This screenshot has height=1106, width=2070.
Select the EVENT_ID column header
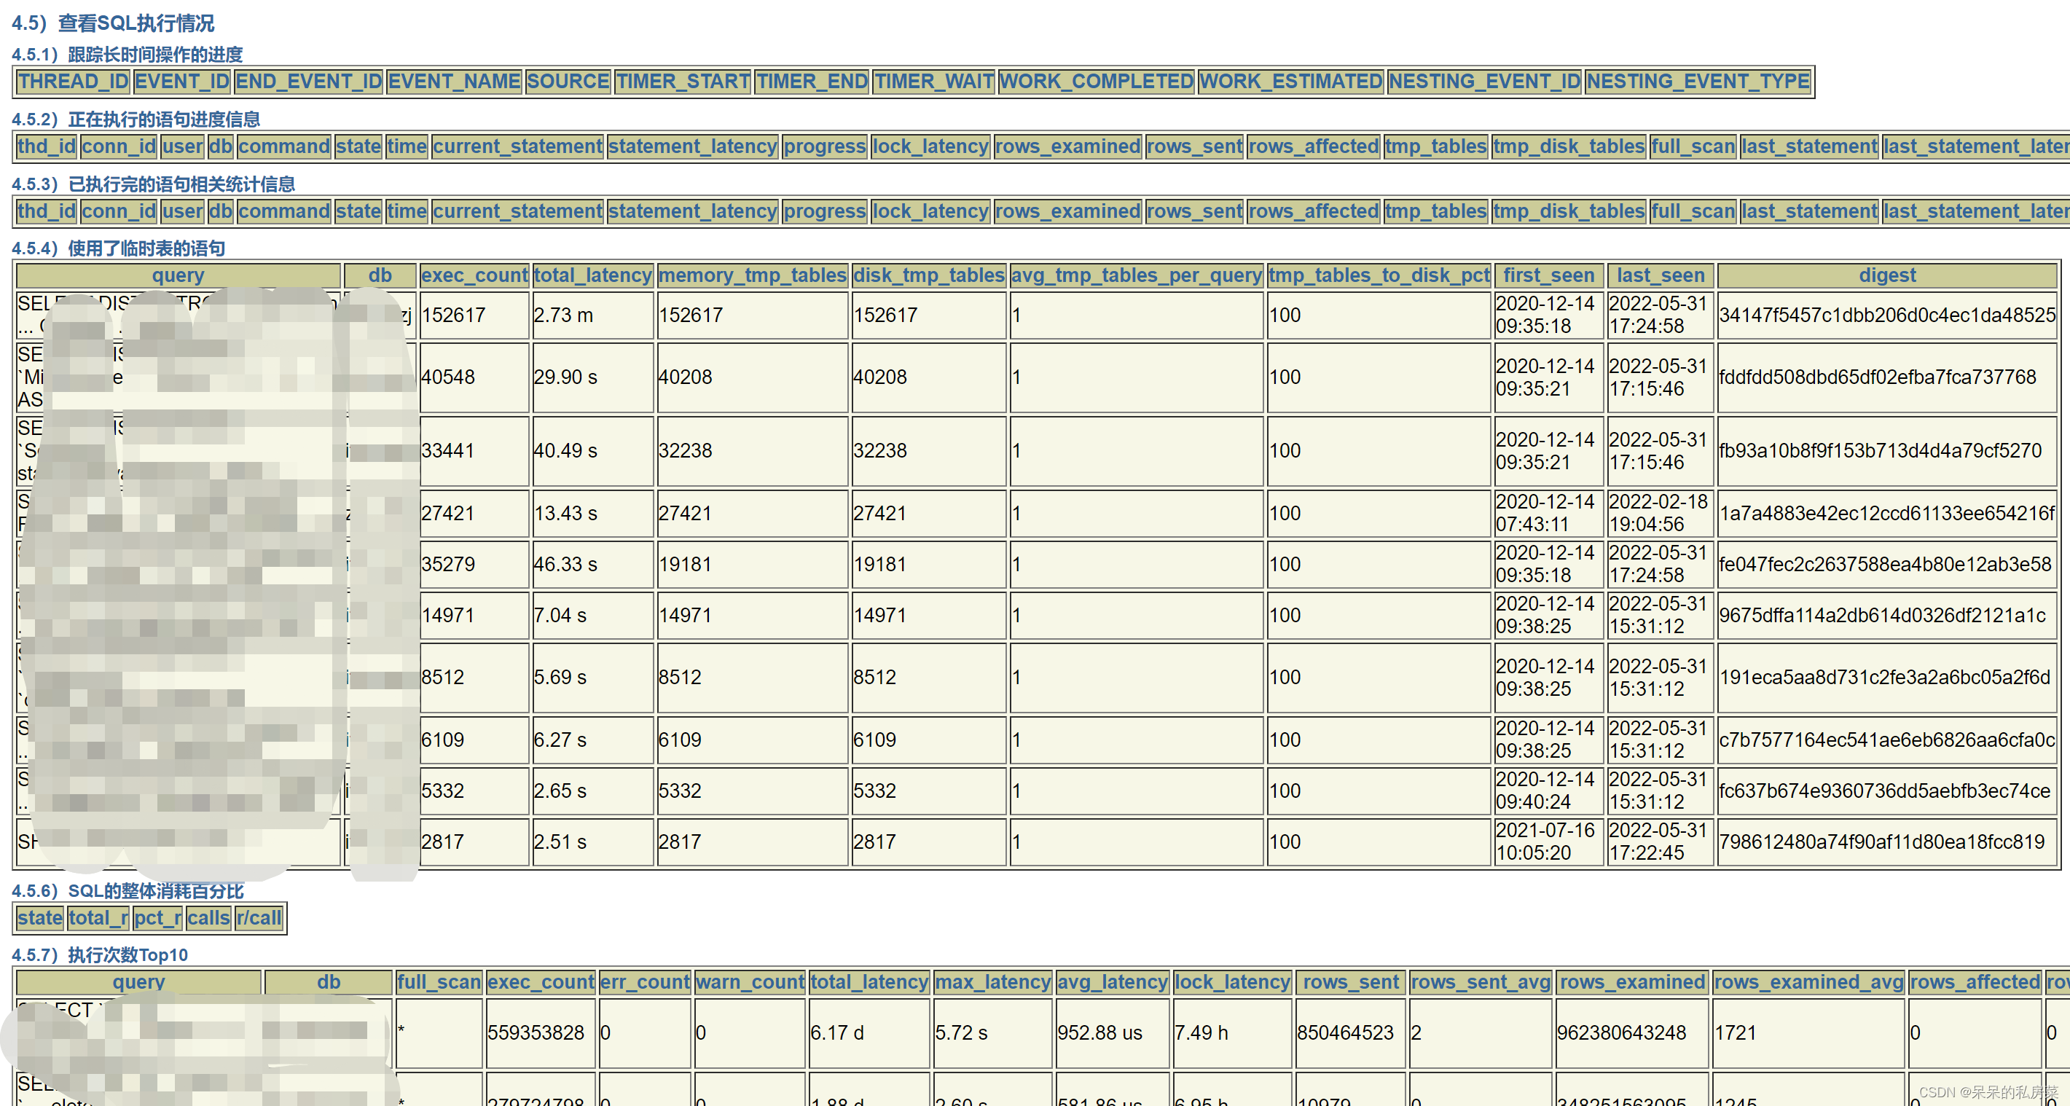(182, 81)
